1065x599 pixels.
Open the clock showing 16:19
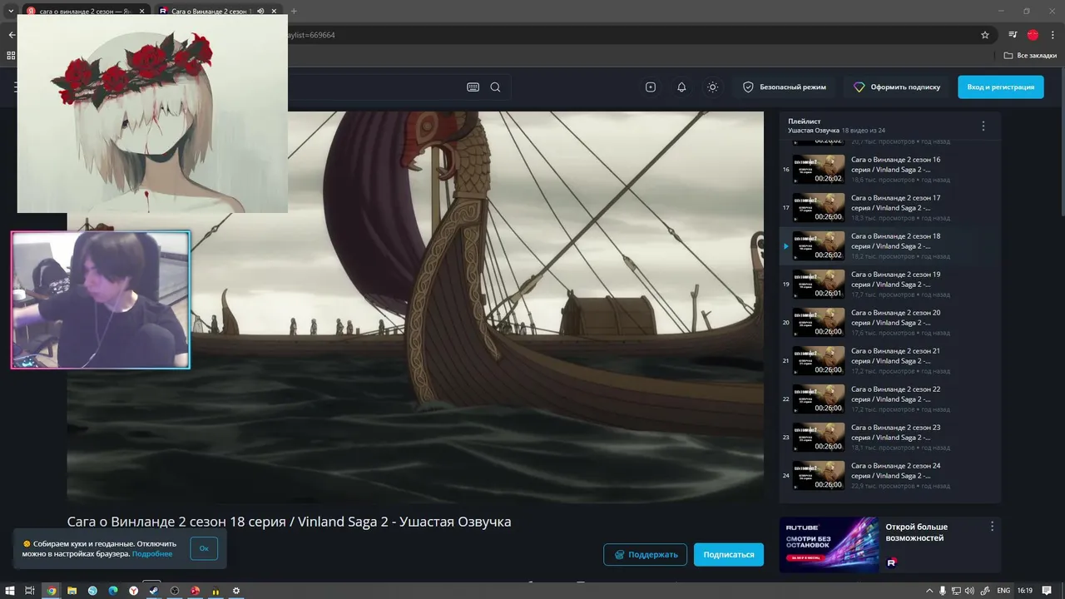tap(1025, 591)
